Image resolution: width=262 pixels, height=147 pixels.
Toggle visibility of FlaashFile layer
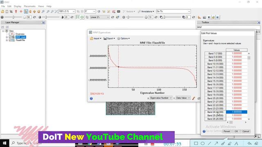pyautogui.click(x=10, y=40)
